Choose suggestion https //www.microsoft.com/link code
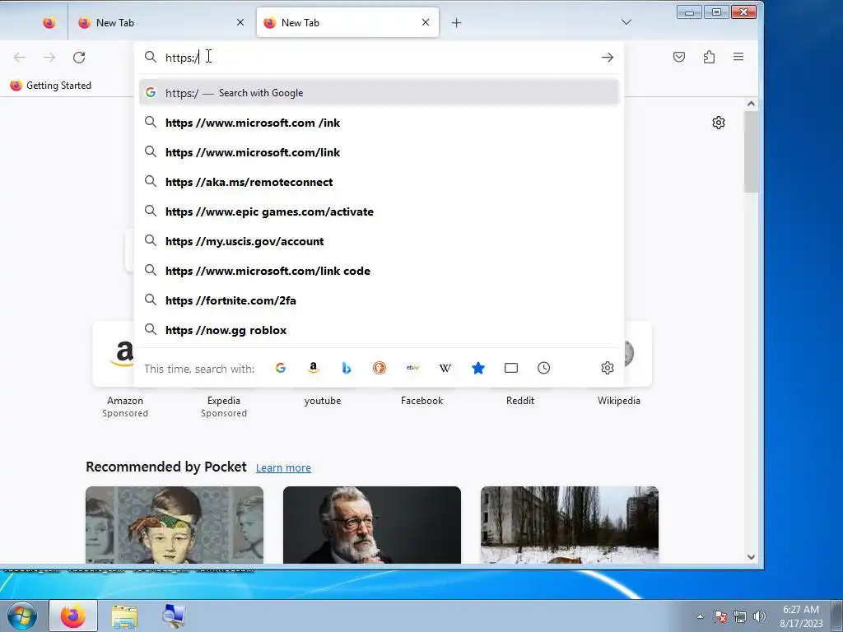The width and height of the screenshot is (843, 632). [x=379, y=271]
